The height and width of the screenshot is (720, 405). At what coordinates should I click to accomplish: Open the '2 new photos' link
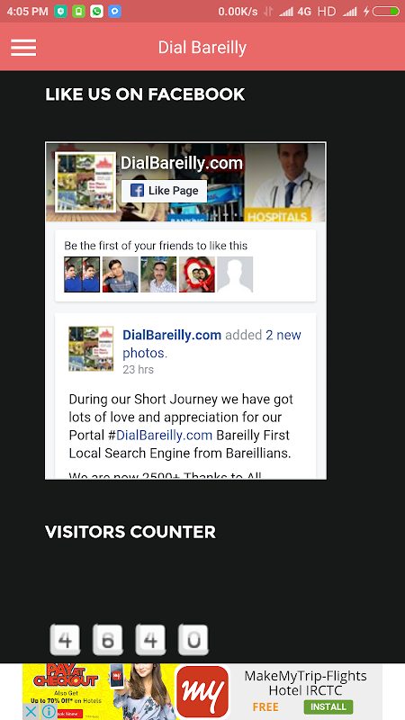pos(211,344)
